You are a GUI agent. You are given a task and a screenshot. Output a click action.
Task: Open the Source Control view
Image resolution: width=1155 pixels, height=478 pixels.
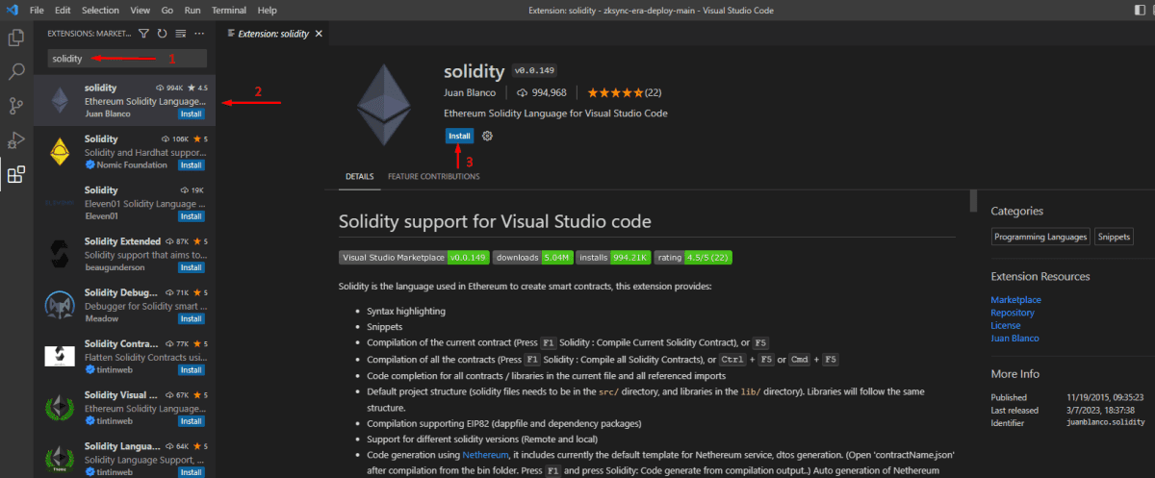16,106
